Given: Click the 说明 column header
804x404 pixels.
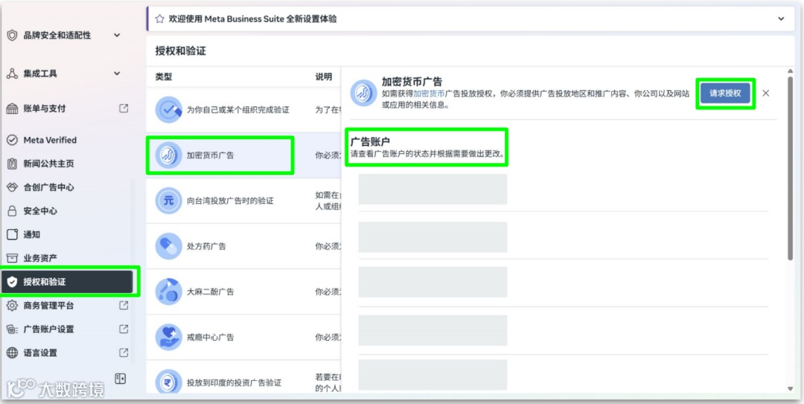Looking at the screenshot, I should [x=324, y=77].
